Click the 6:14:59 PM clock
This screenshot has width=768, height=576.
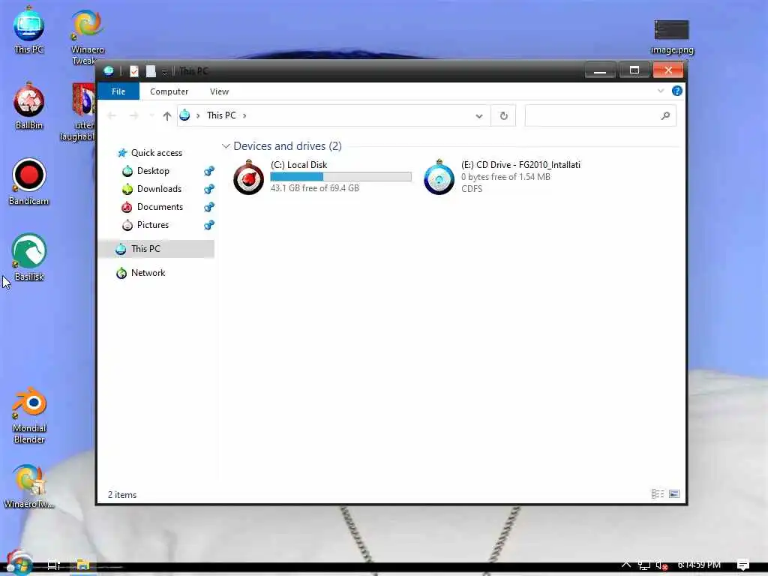(x=699, y=565)
